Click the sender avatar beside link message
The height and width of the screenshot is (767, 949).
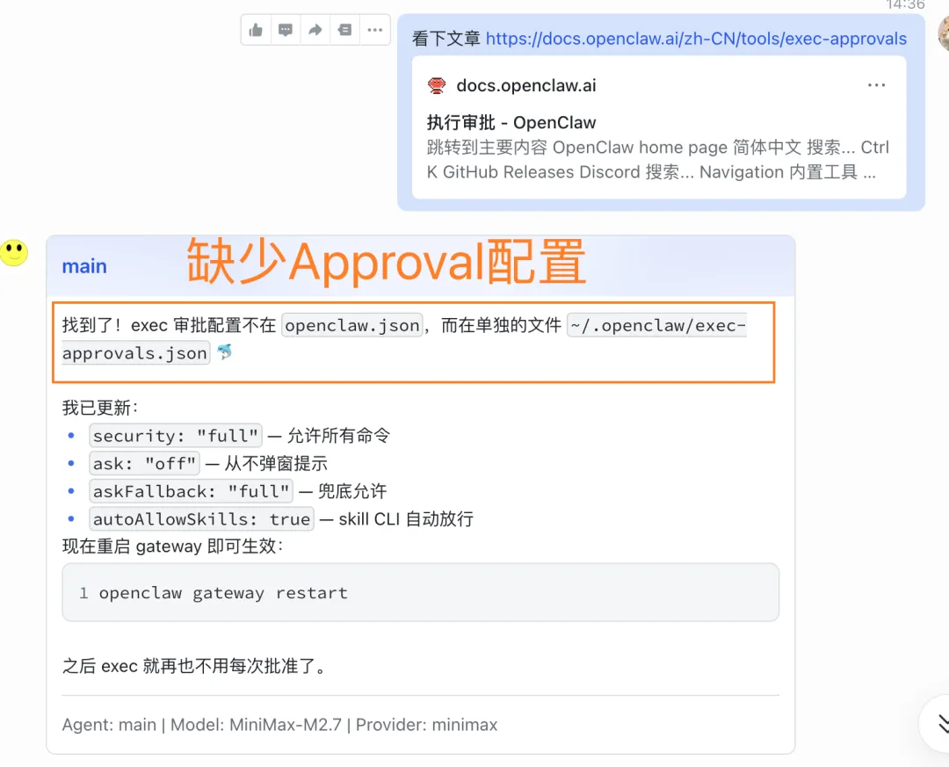(x=943, y=33)
